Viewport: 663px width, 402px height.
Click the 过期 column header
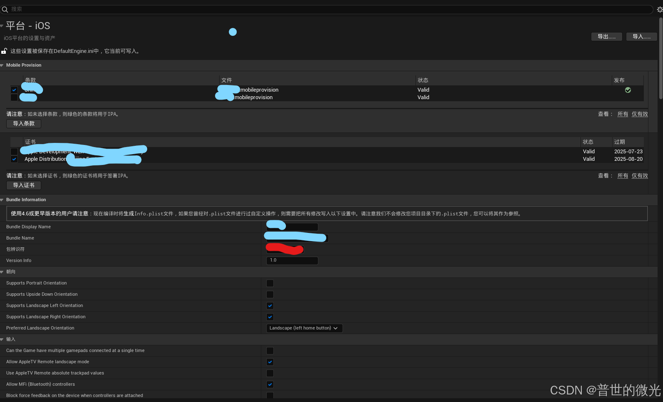(628, 142)
